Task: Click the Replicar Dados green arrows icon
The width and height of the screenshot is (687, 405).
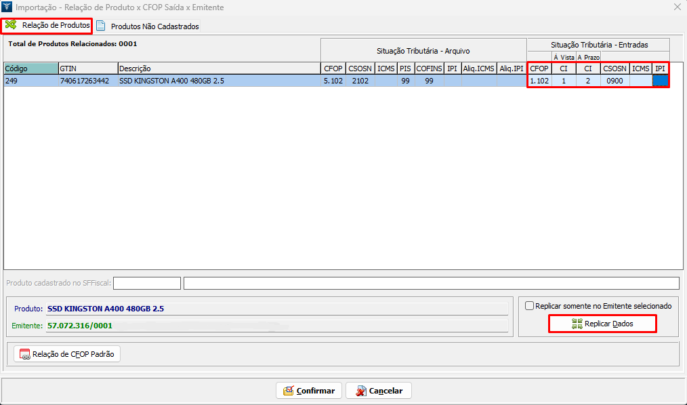Action: (577, 324)
